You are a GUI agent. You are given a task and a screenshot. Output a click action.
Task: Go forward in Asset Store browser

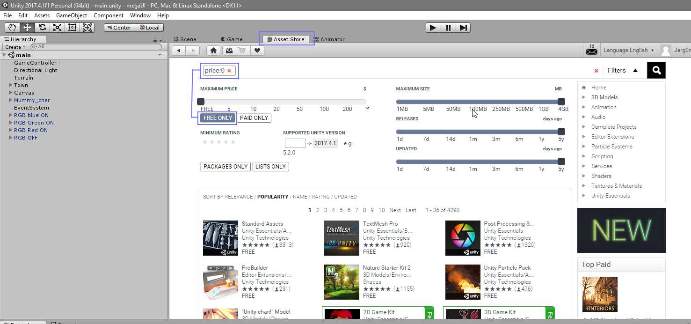[193, 51]
